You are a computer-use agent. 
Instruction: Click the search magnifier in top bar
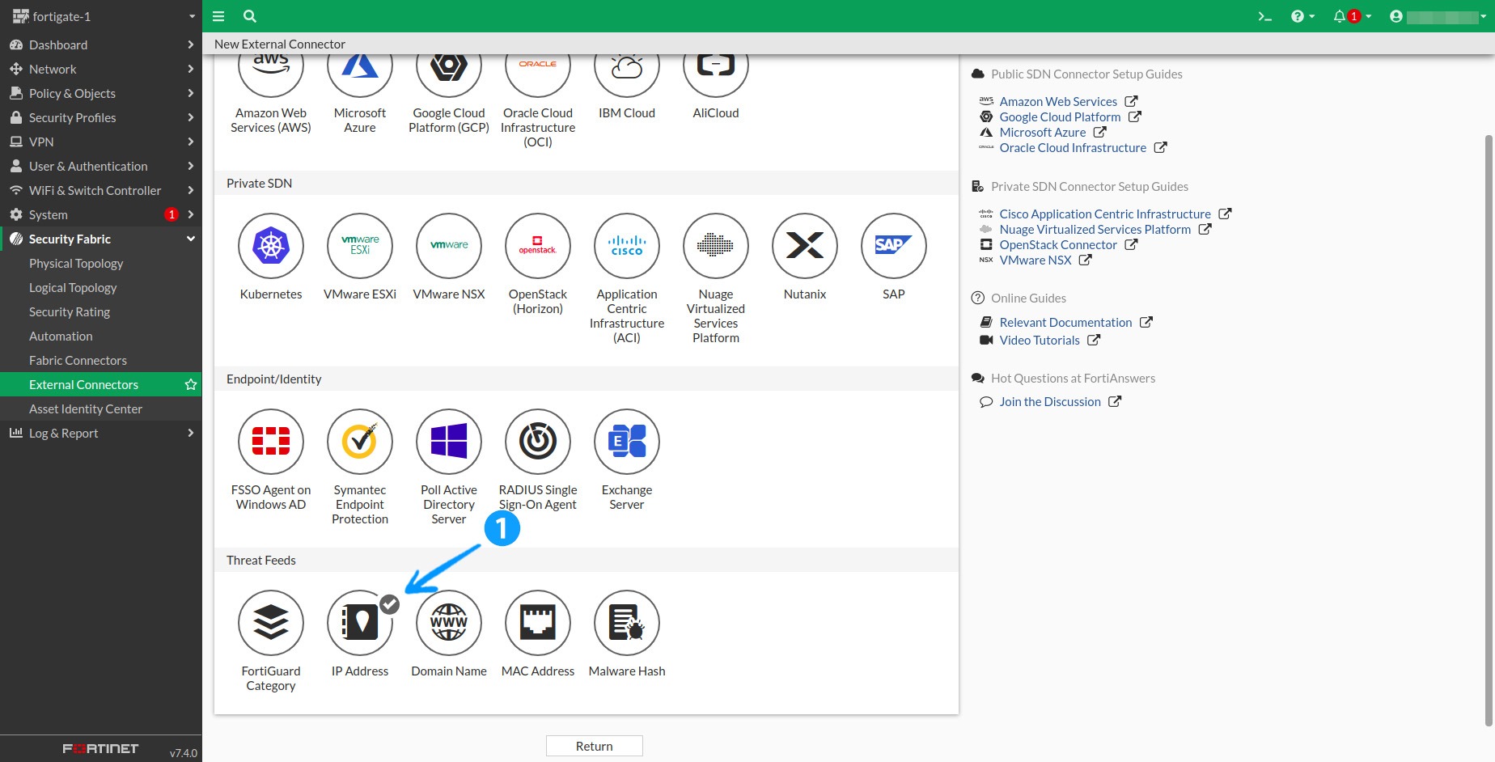250,16
